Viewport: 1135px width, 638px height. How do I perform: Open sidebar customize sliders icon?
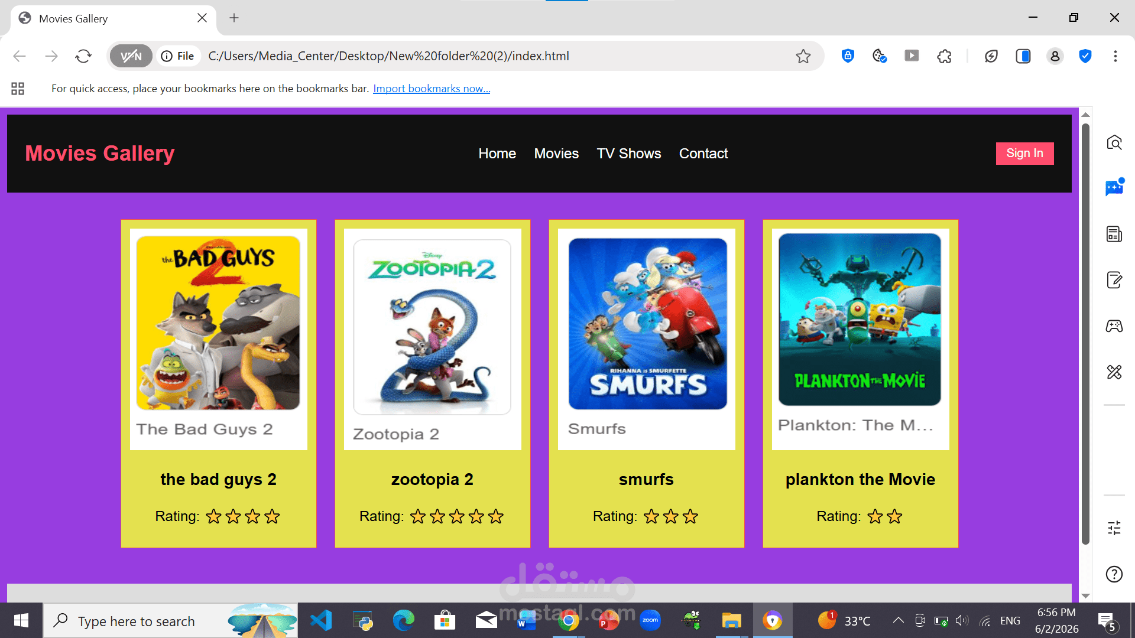coord(1114,528)
